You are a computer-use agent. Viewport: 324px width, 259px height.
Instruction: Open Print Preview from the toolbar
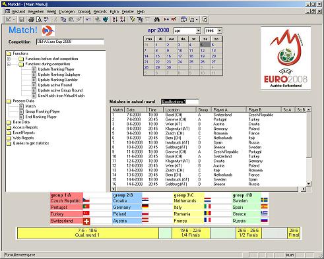coord(39,20)
